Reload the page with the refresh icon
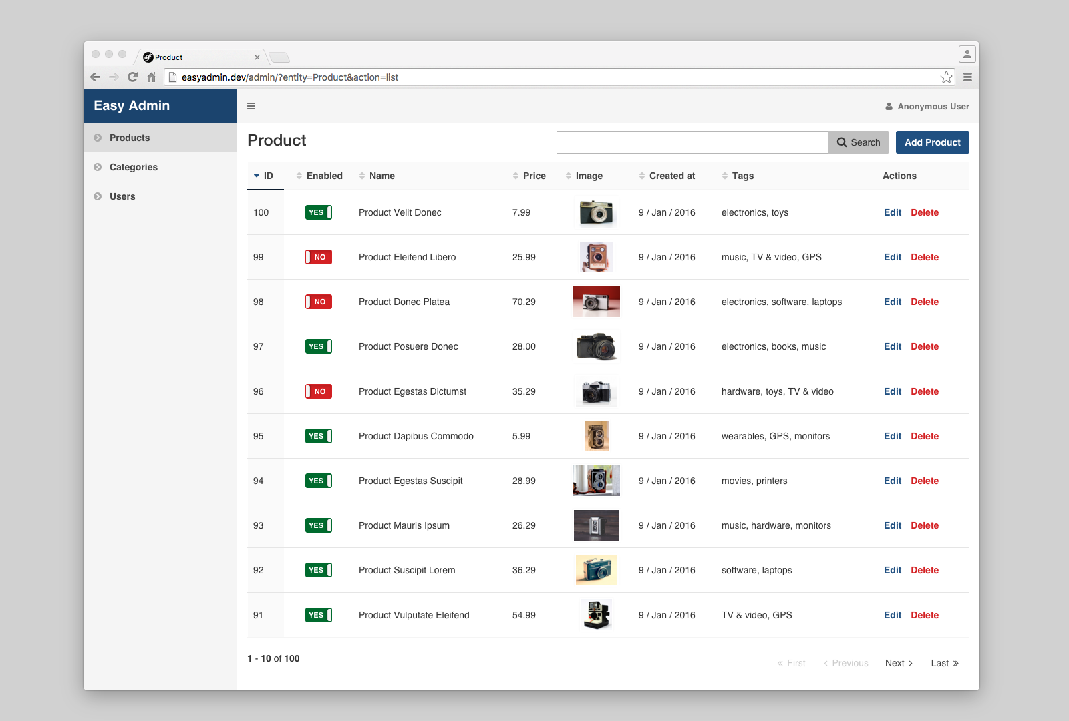The image size is (1069, 721). [x=132, y=77]
